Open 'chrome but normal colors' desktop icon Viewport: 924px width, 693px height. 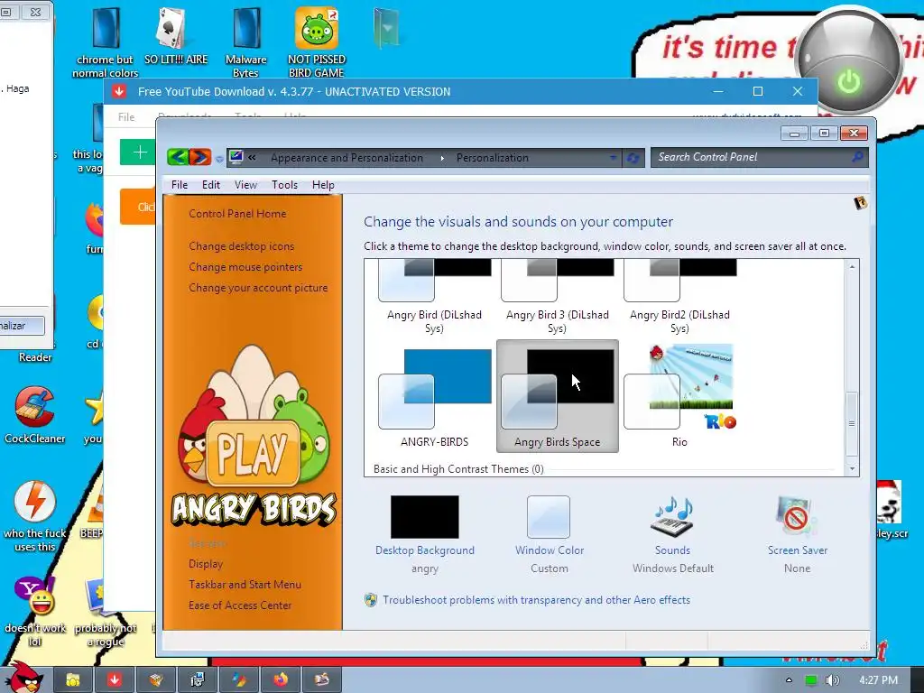[x=105, y=42]
